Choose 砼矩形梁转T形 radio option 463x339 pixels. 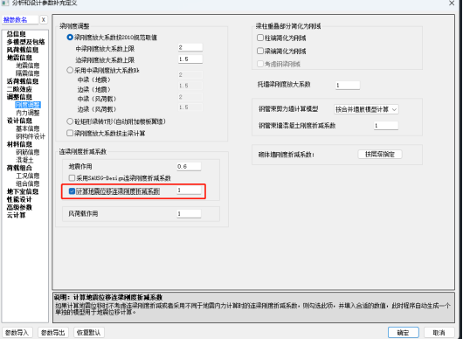pos(70,121)
